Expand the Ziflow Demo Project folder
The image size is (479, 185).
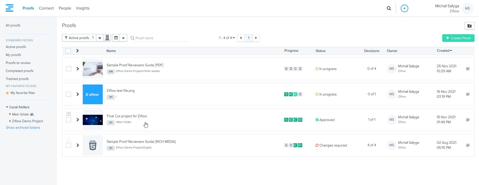coord(10,121)
